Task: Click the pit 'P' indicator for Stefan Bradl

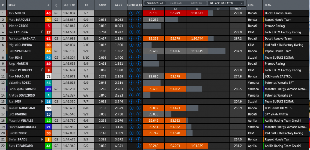Action: point(42,140)
